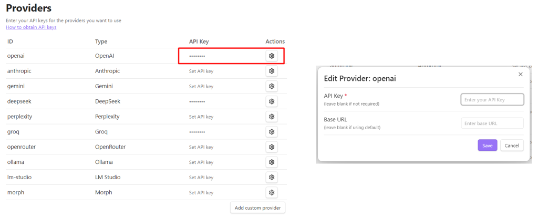538x218 pixels.
Task: Click the 'OpenRouter' type cell
Action: pyautogui.click(x=110, y=147)
